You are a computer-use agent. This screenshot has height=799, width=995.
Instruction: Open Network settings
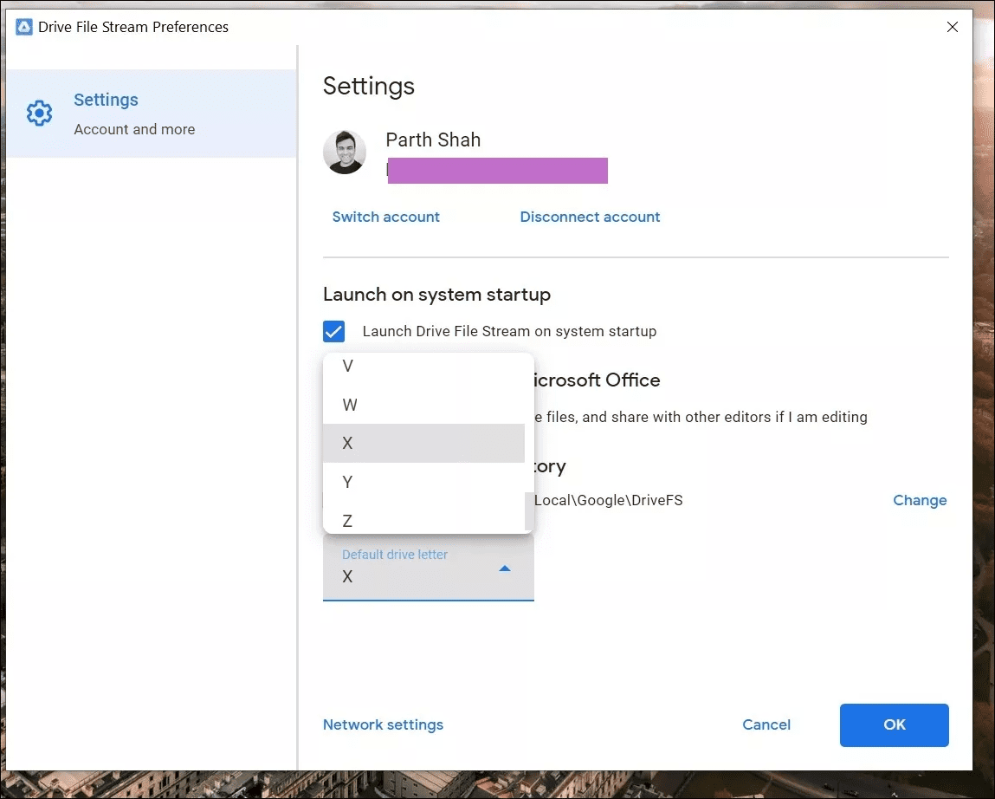pyautogui.click(x=384, y=724)
